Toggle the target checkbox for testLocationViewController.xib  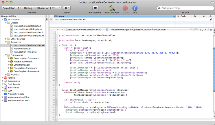(x=211, y=20)
